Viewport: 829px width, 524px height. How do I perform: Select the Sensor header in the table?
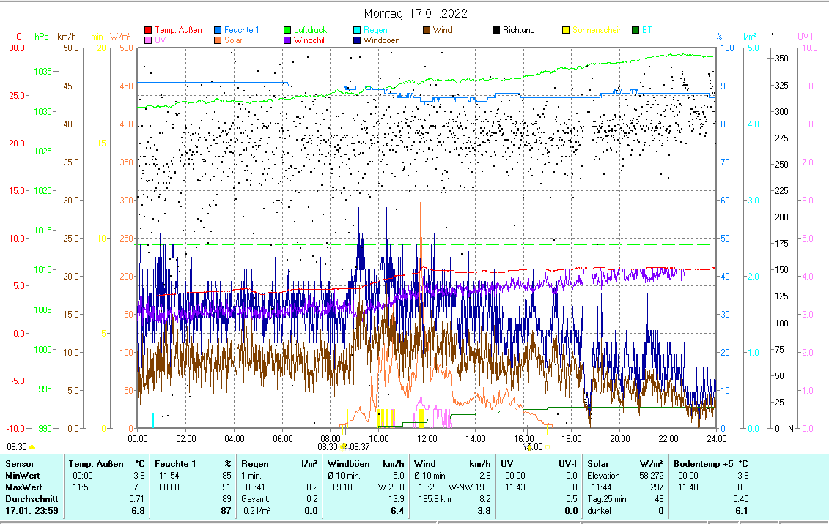(18, 463)
